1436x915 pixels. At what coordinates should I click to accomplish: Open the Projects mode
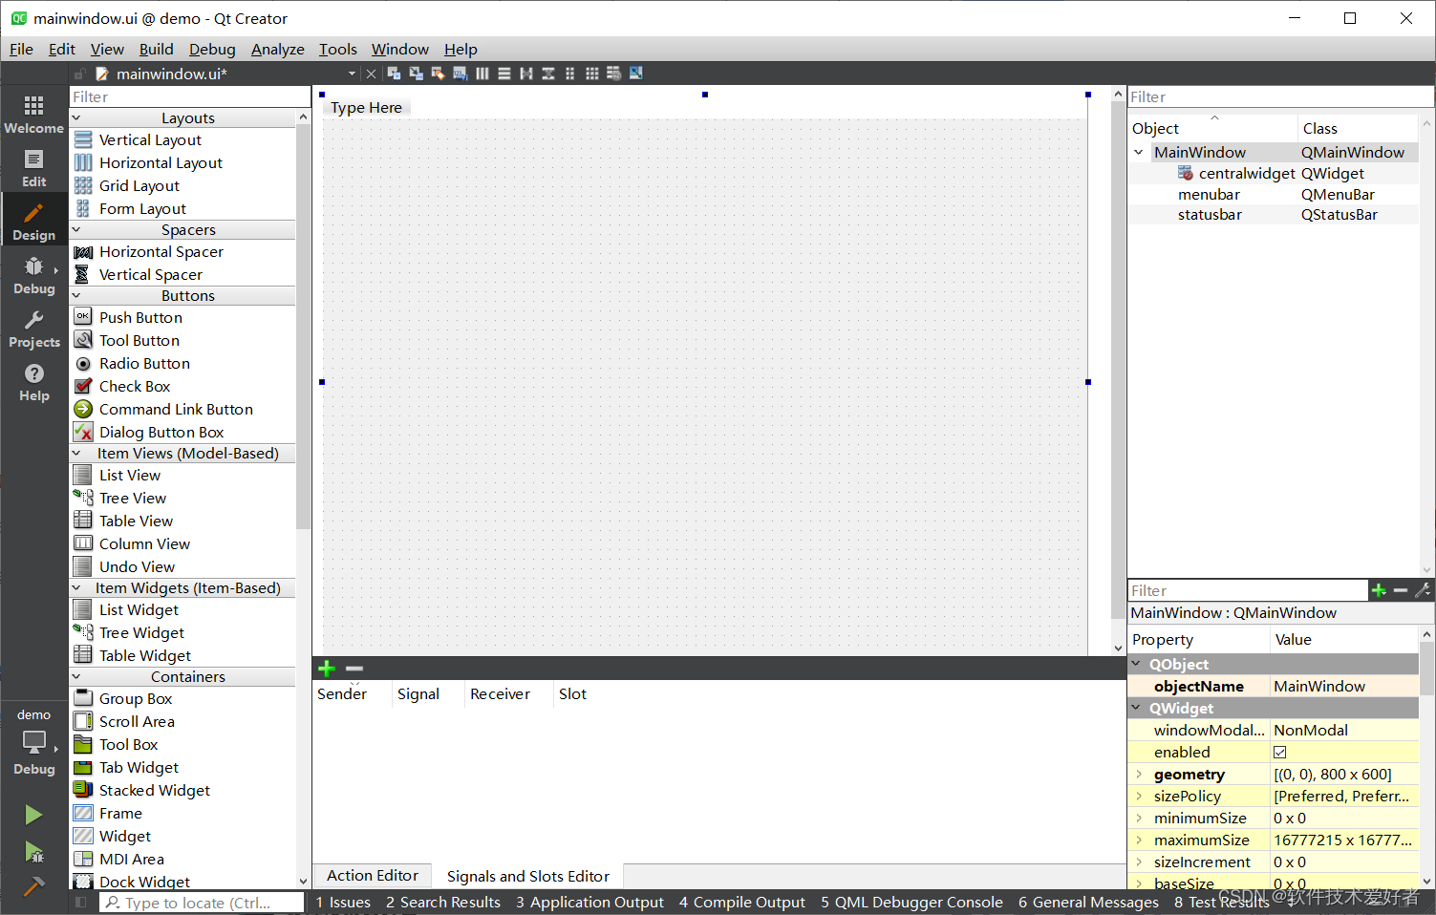pos(33,328)
